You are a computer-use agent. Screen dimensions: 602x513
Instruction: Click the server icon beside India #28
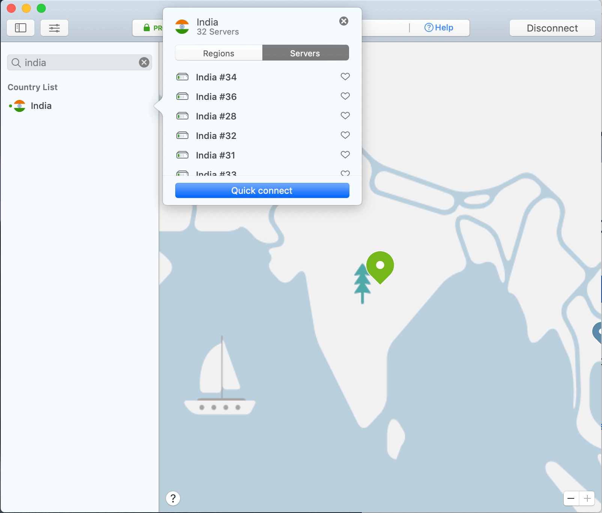pyautogui.click(x=182, y=116)
